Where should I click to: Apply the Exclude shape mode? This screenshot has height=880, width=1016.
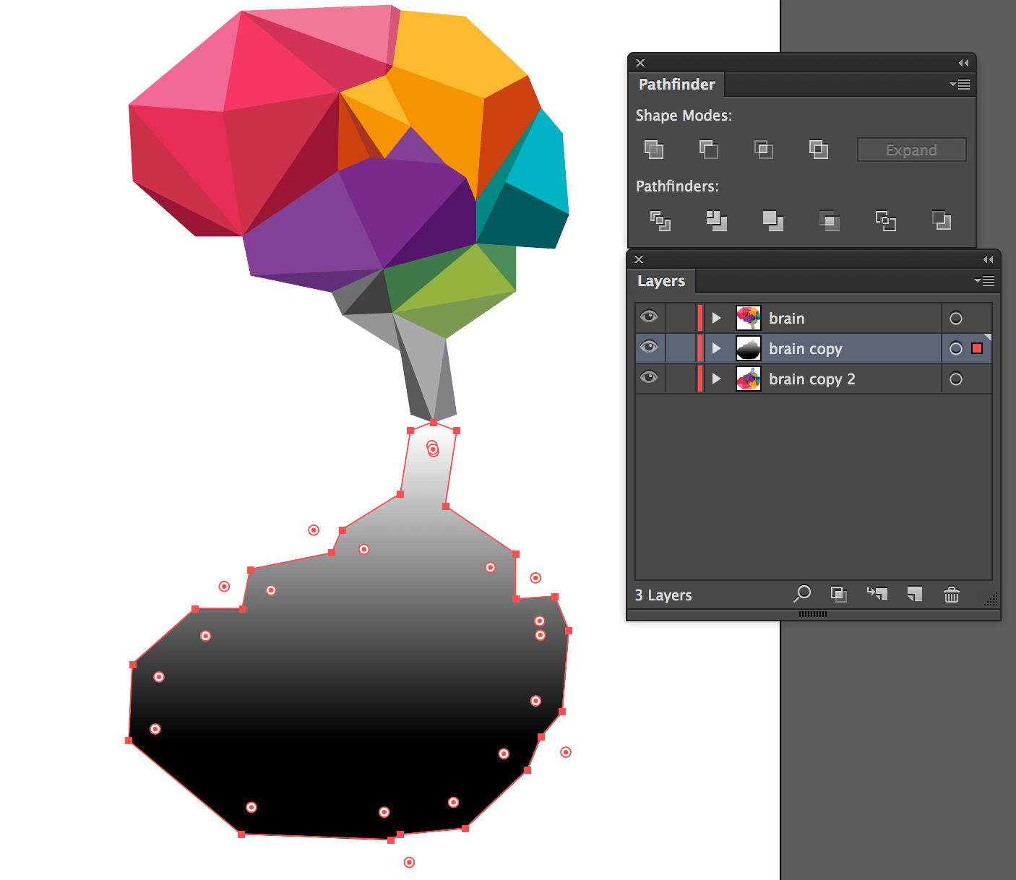[819, 150]
